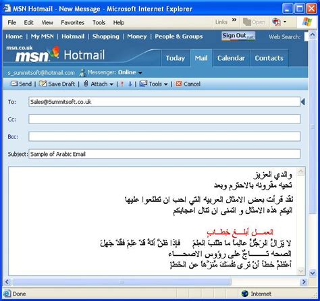Open the View menu
This screenshot has width=320, height=301.
(47, 22)
